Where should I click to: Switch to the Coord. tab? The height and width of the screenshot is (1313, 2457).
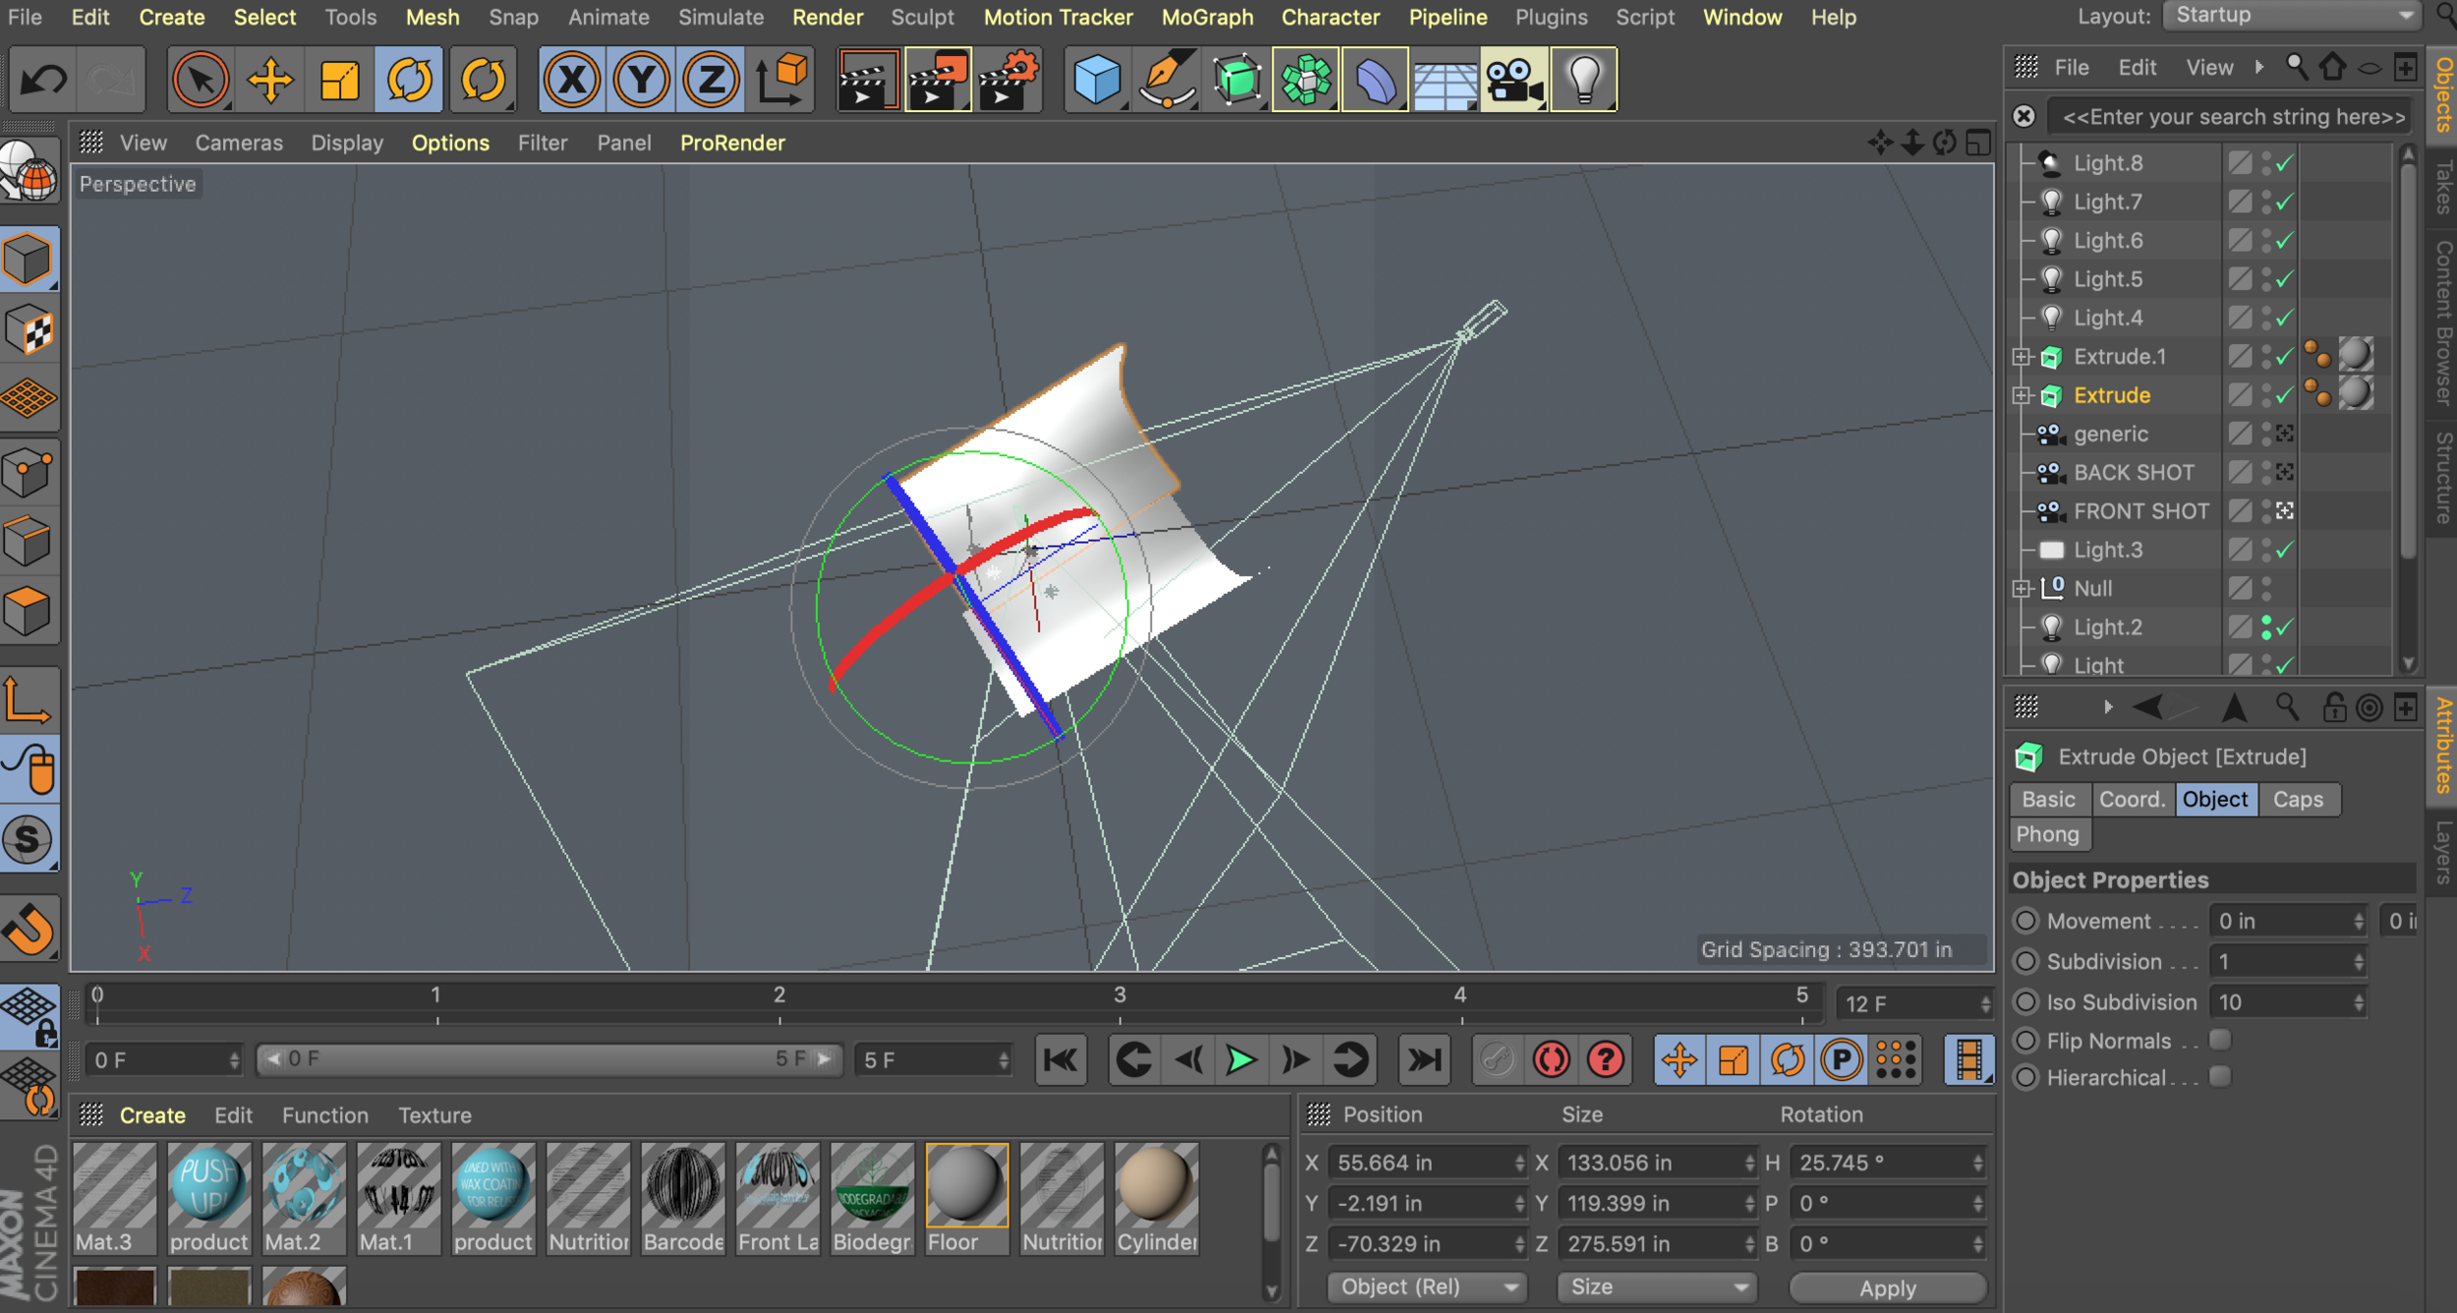pyautogui.click(x=2132, y=799)
